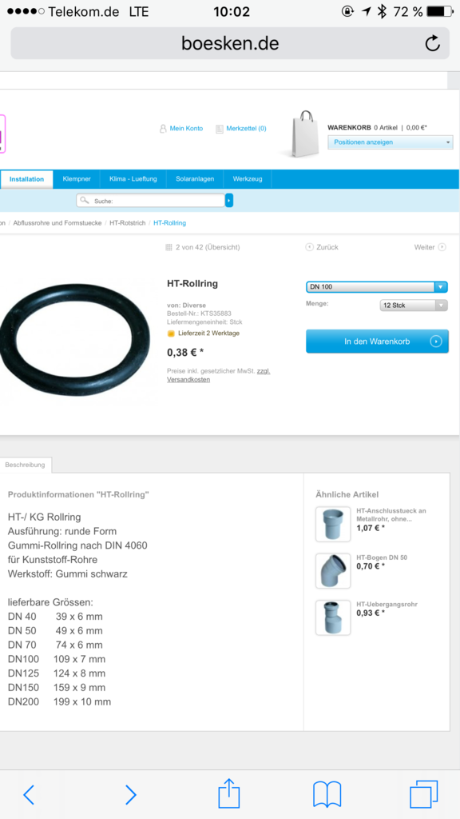Open the DN 100 size dropdown
The width and height of the screenshot is (460, 819).
pyautogui.click(x=377, y=287)
